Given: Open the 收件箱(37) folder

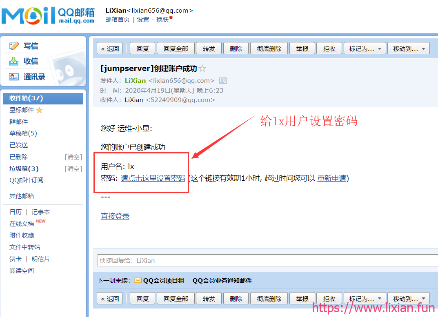Looking at the screenshot, I should (x=43, y=98).
